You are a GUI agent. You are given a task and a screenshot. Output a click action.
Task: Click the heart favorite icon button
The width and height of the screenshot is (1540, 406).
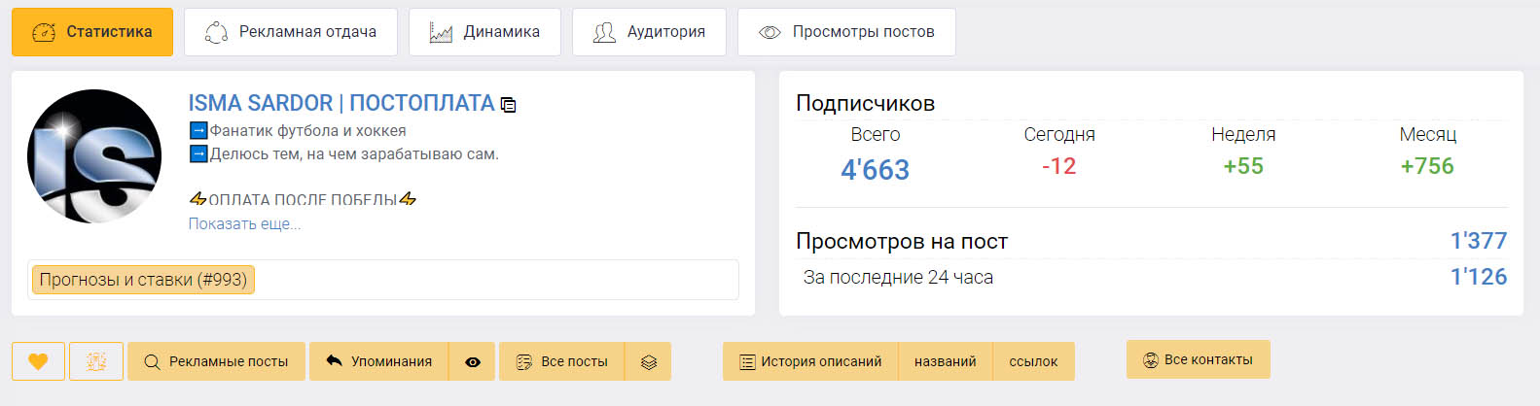38,361
